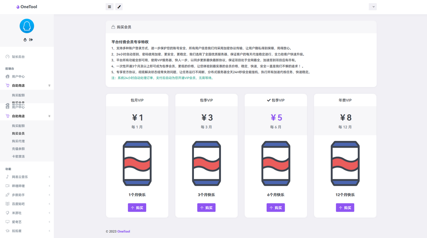The image size is (427, 238).
Task: Expand the 网易云音乐 chevron
Action: click(49, 177)
